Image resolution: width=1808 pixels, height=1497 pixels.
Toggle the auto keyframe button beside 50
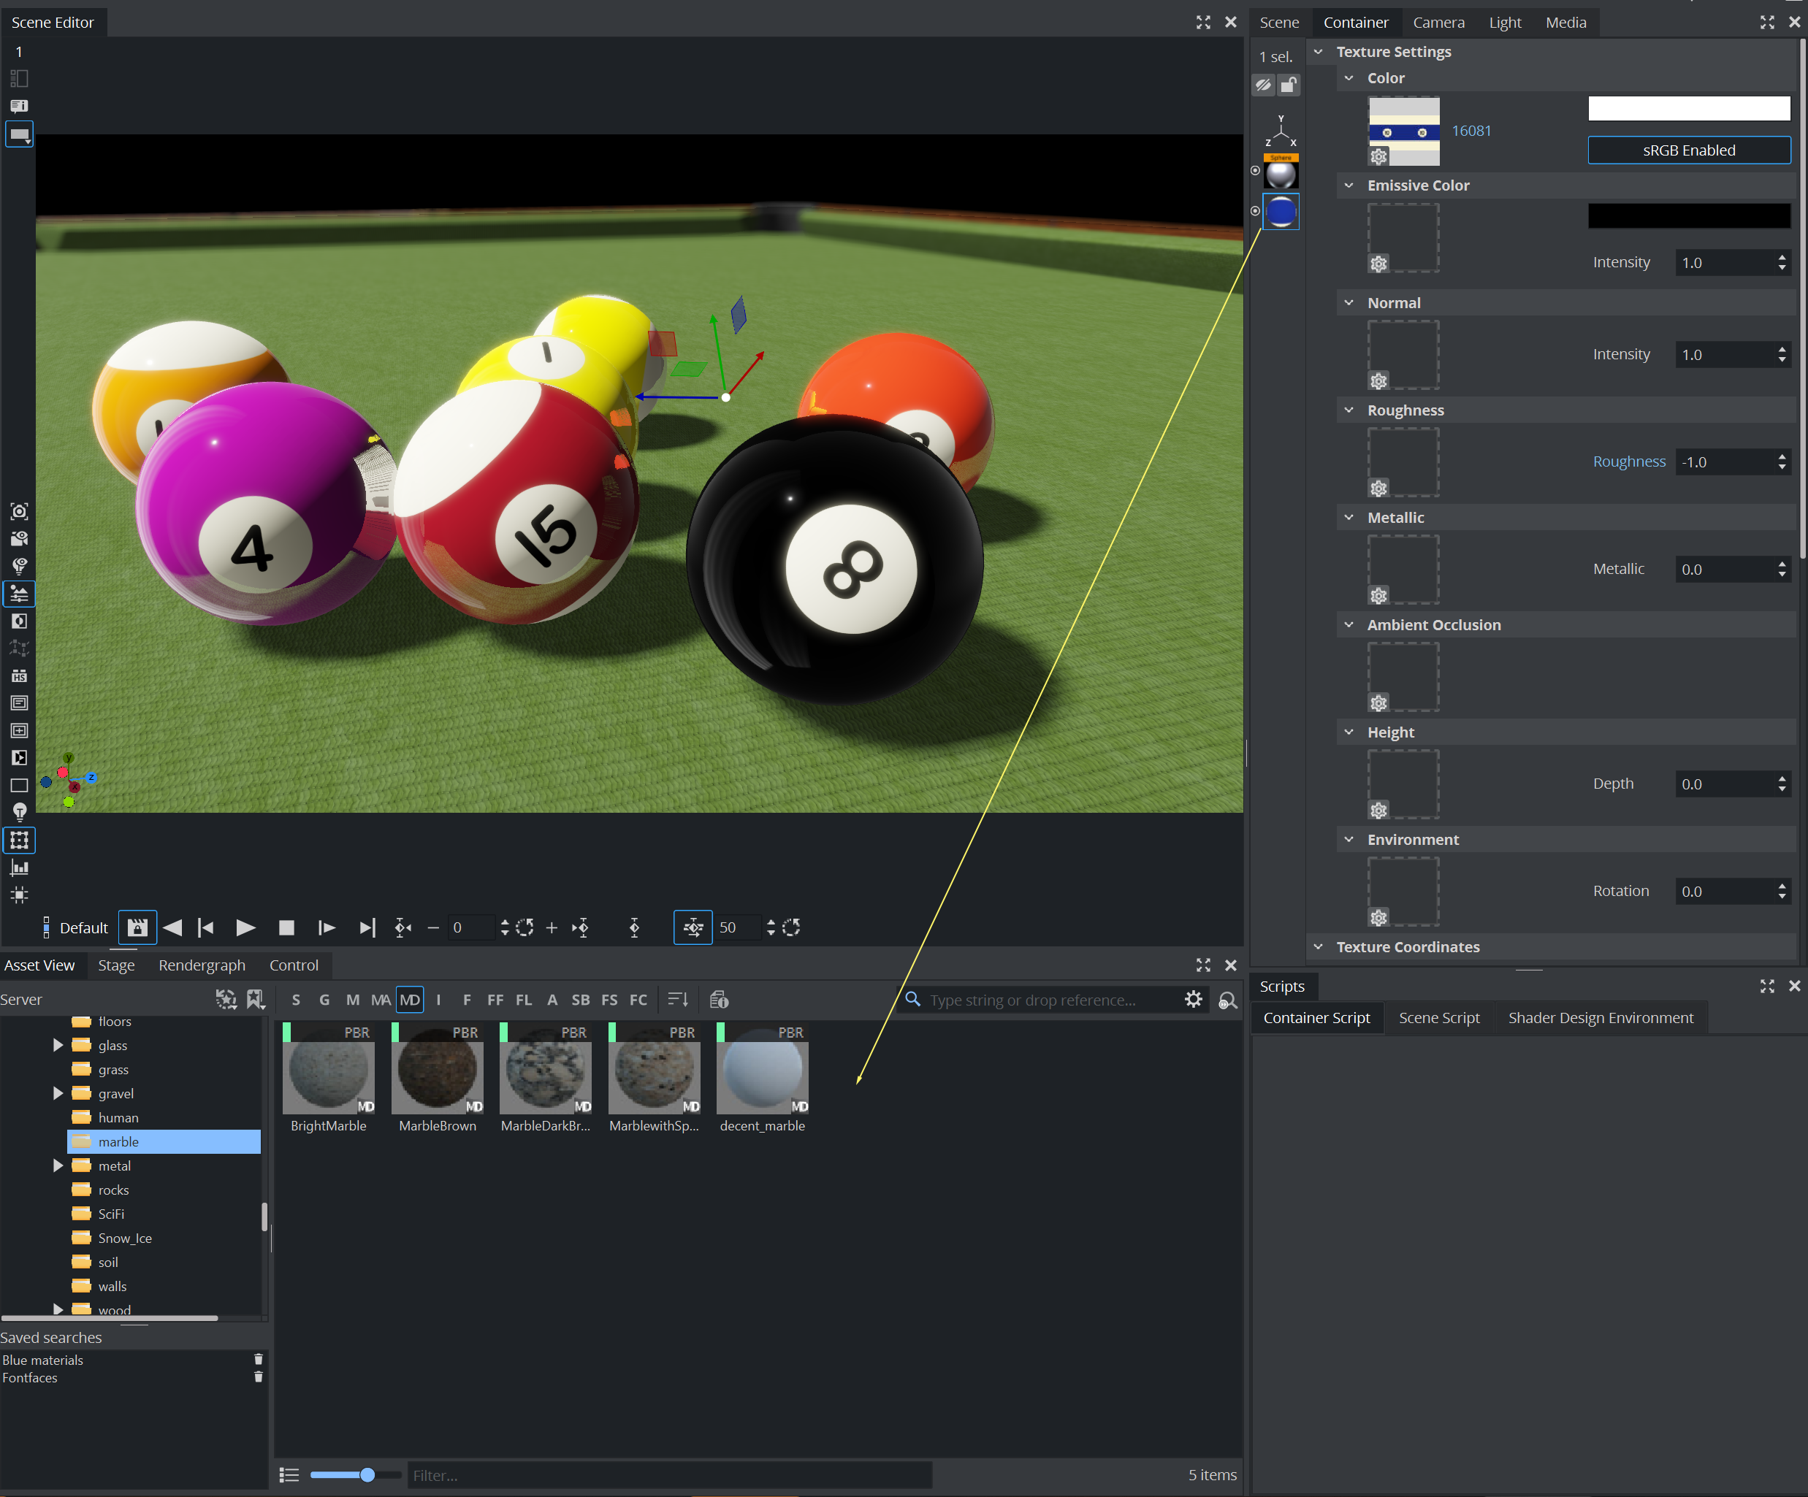point(693,927)
